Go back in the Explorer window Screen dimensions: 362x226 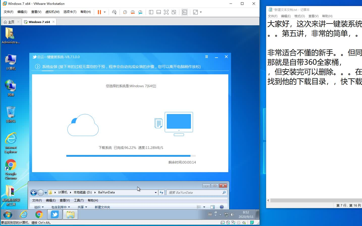click(34, 193)
